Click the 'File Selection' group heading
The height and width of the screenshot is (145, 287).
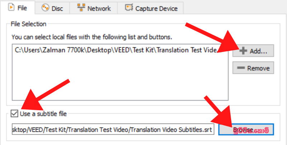[29, 24]
